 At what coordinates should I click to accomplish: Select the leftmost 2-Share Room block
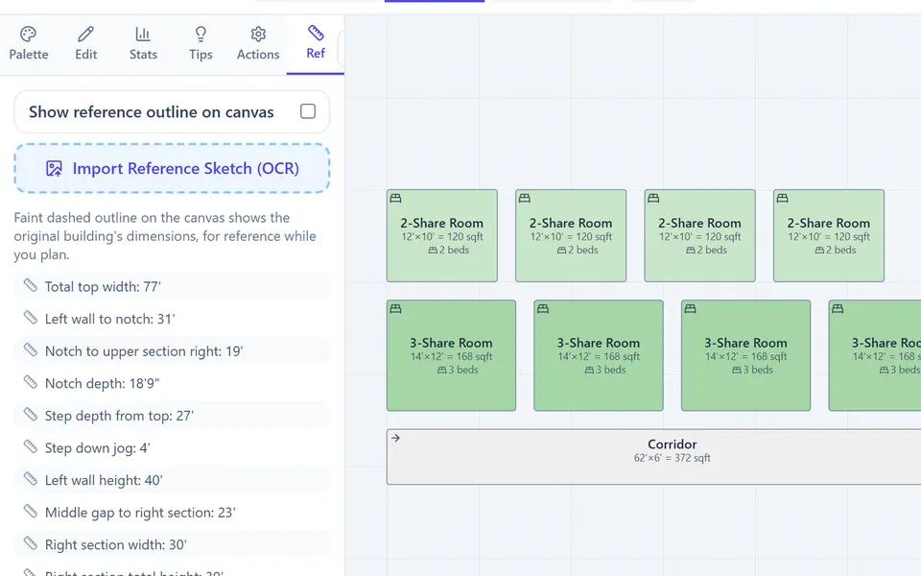point(441,236)
